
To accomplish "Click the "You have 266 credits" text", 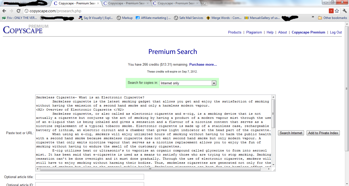I will pos(158,65).
